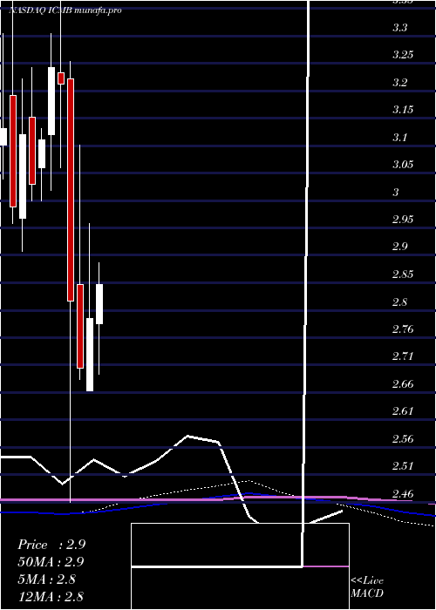This screenshot has height=610, width=436.
Task: Select the '12MA : 2.8' legend entry
Action: (x=51, y=596)
